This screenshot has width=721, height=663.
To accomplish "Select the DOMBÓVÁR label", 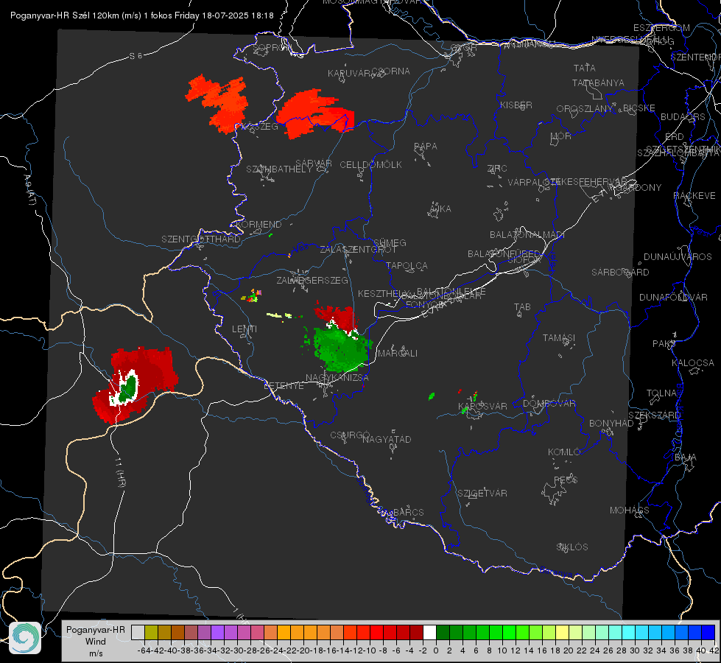I will 549,403.
